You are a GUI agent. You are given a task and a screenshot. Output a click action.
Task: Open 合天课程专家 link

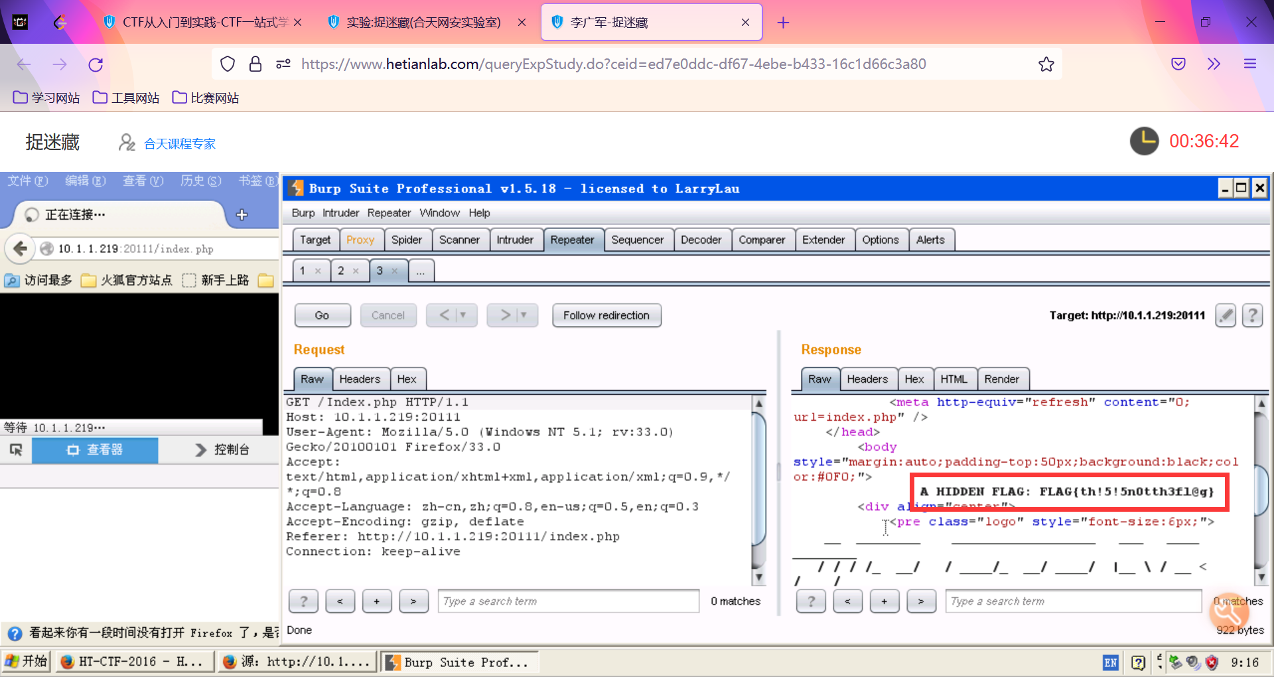click(x=180, y=144)
